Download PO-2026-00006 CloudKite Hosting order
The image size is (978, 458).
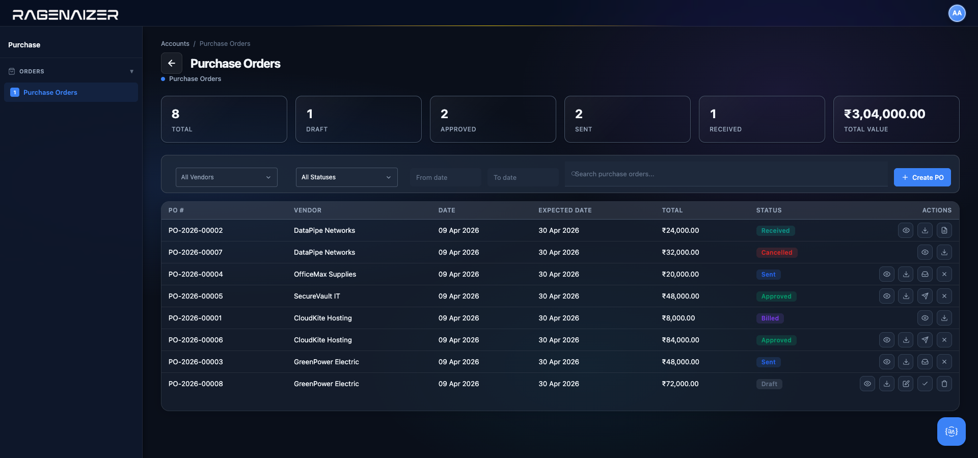point(906,340)
